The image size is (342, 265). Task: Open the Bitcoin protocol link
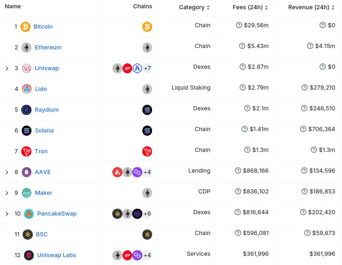point(43,27)
